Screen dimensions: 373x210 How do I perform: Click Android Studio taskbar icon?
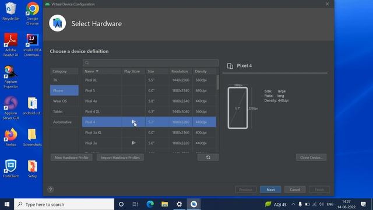coord(193,204)
